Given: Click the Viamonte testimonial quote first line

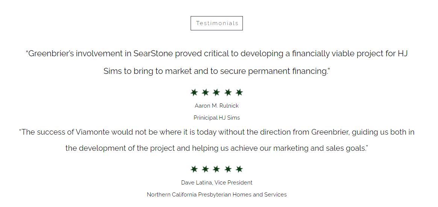Looking at the screenshot, I should [217, 132].
